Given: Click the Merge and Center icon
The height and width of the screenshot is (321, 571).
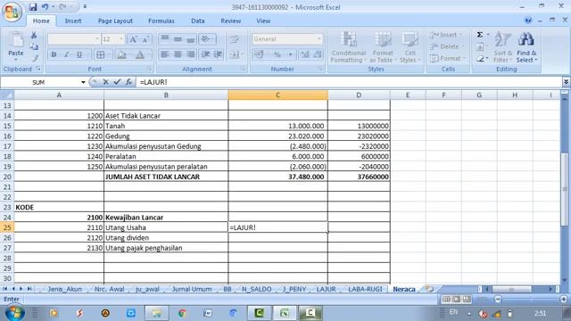Looking at the screenshot, I should click(x=235, y=54).
